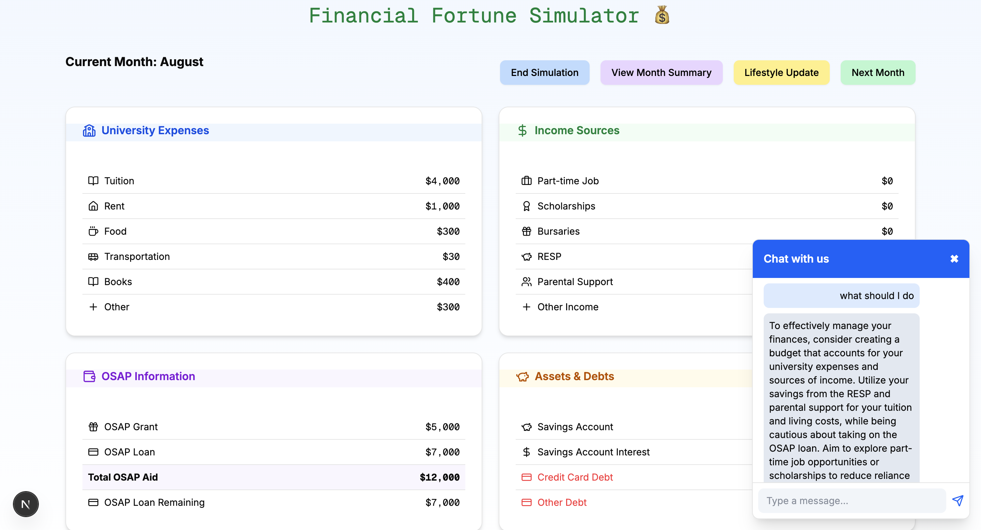Click the Bursaries gift icon

[x=526, y=231]
